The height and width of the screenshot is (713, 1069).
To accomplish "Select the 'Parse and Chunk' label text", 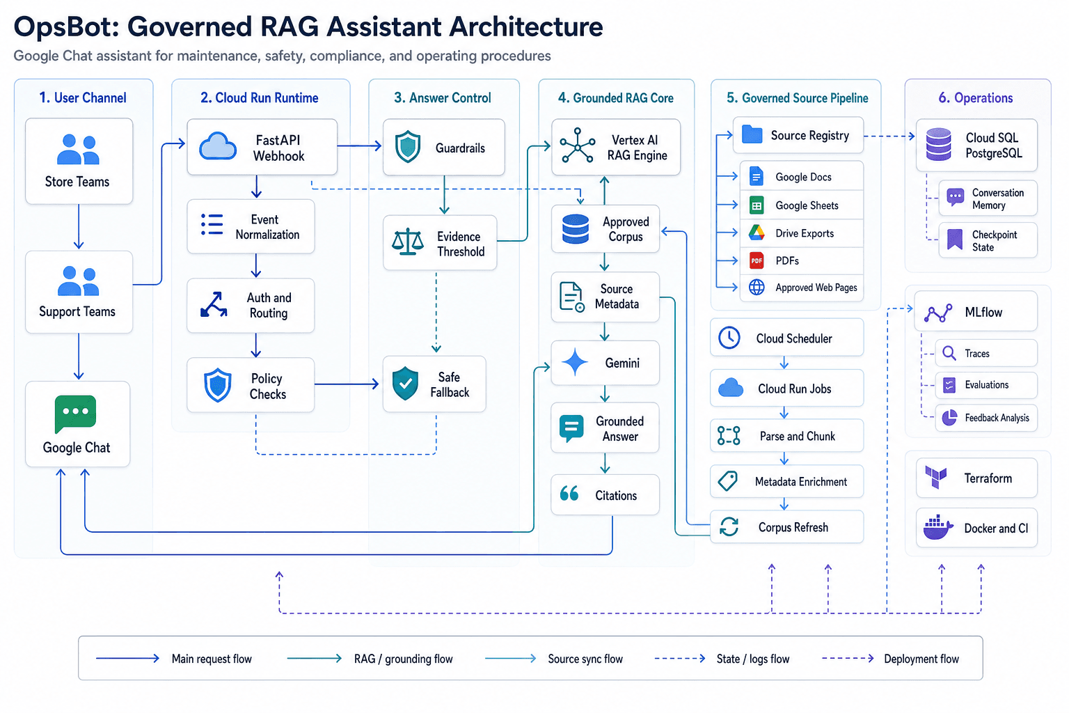I will (798, 437).
